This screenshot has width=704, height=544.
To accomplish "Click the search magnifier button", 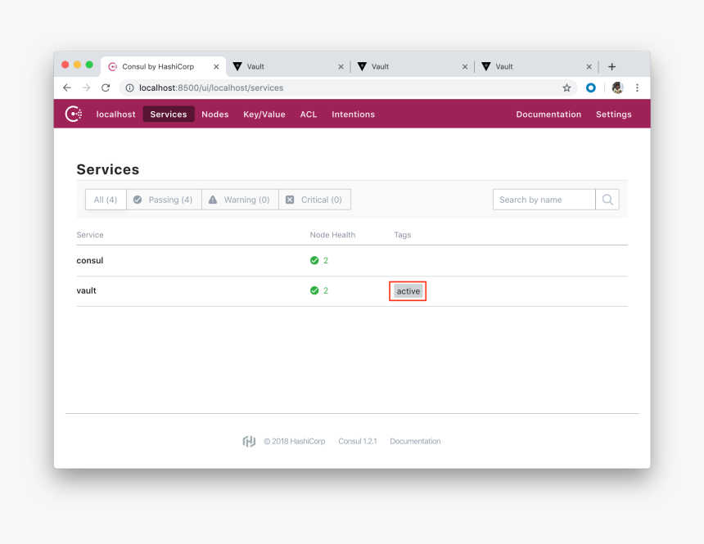I will (x=607, y=200).
